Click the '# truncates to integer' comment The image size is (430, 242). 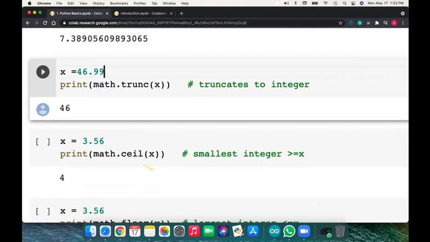tap(249, 85)
